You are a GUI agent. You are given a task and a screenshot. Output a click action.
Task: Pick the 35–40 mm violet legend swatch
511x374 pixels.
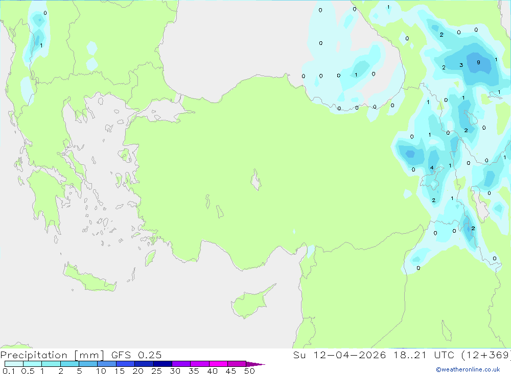pos(200,364)
